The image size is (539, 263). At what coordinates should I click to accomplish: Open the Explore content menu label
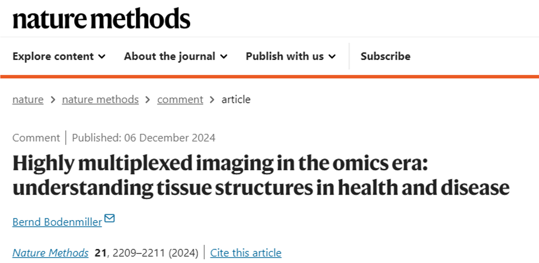[53, 56]
